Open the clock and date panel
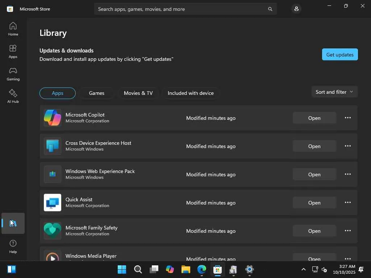 (x=344, y=269)
